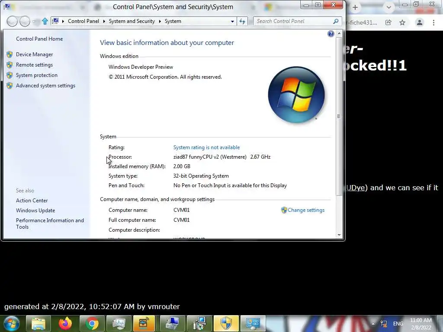
Task: Click the Windows Developer Preview text
Action: click(x=141, y=67)
